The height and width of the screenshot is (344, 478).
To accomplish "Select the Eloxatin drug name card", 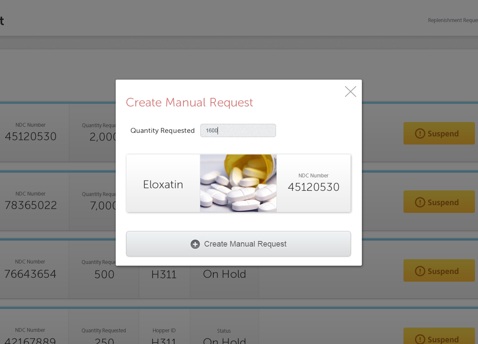I will tap(163, 183).
